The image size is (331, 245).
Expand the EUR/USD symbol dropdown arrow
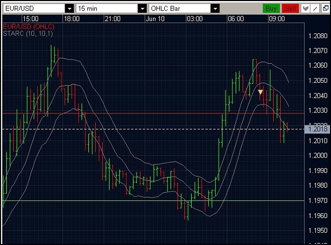pyautogui.click(x=69, y=8)
